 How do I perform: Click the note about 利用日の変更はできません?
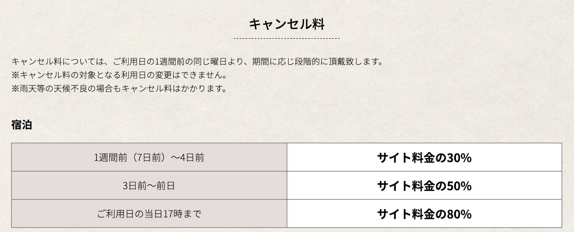[119, 75]
